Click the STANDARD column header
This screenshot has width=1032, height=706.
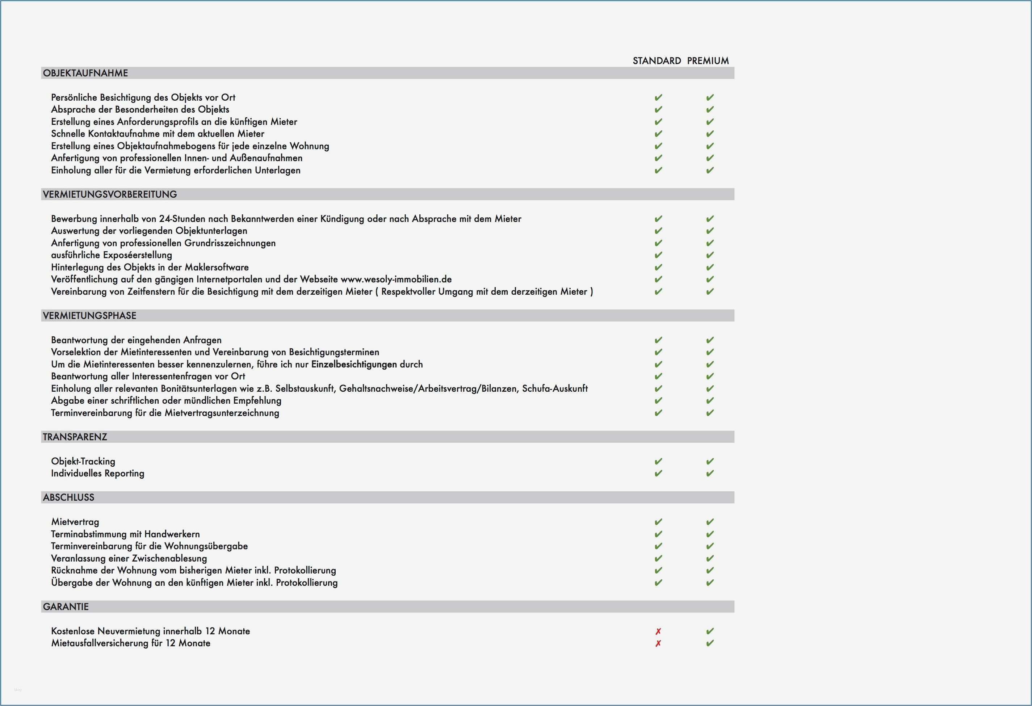(x=656, y=61)
